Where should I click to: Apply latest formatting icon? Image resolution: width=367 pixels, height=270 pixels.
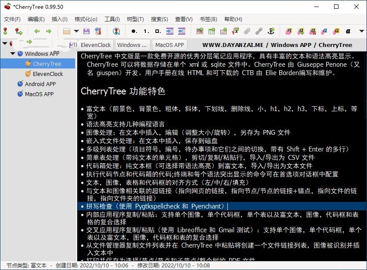(289, 31)
